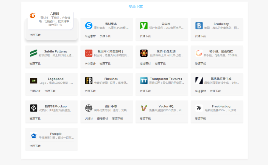Click UI设计 tag under 设计小咖
This screenshot has height=165, width=268.
pos(89,119)
